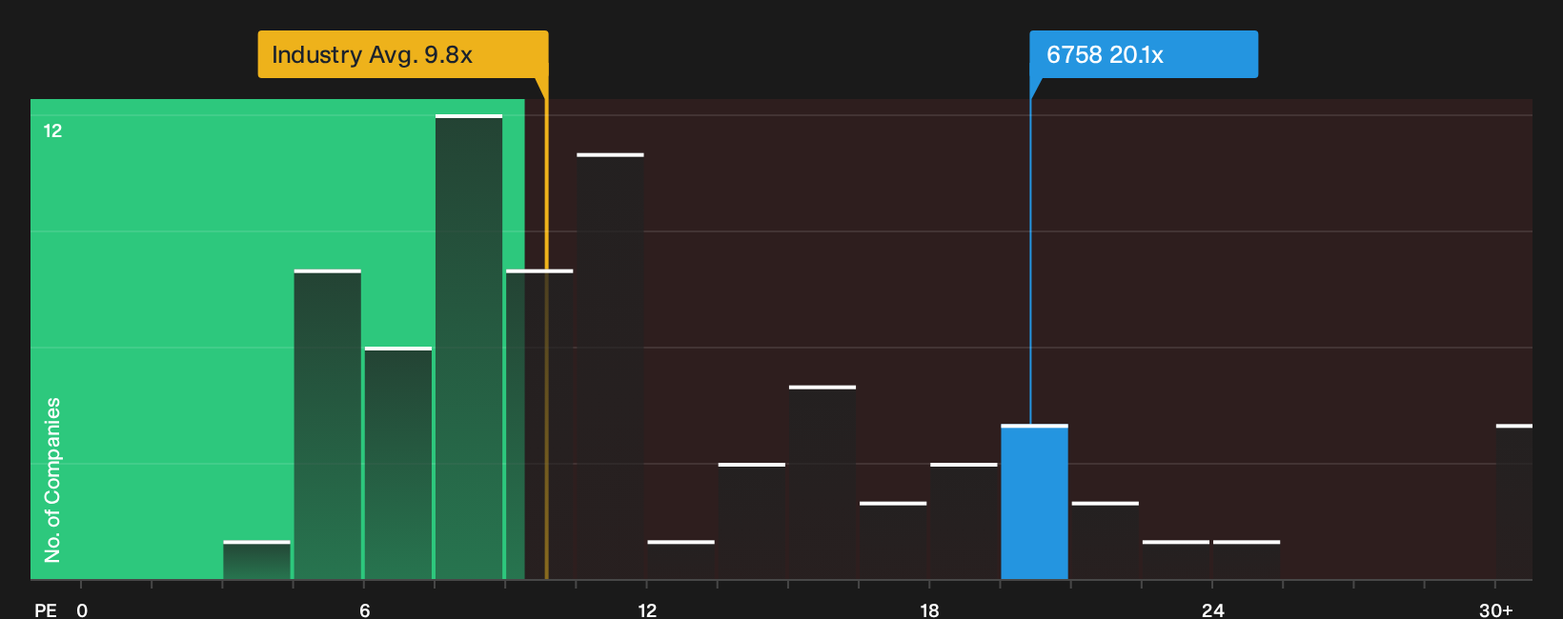Click the green bar at PE 6 to 7

398,464
